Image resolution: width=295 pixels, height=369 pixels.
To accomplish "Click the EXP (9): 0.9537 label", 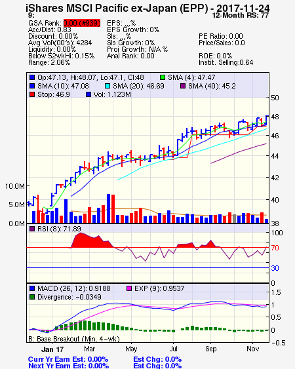I will tap(159, 288).
